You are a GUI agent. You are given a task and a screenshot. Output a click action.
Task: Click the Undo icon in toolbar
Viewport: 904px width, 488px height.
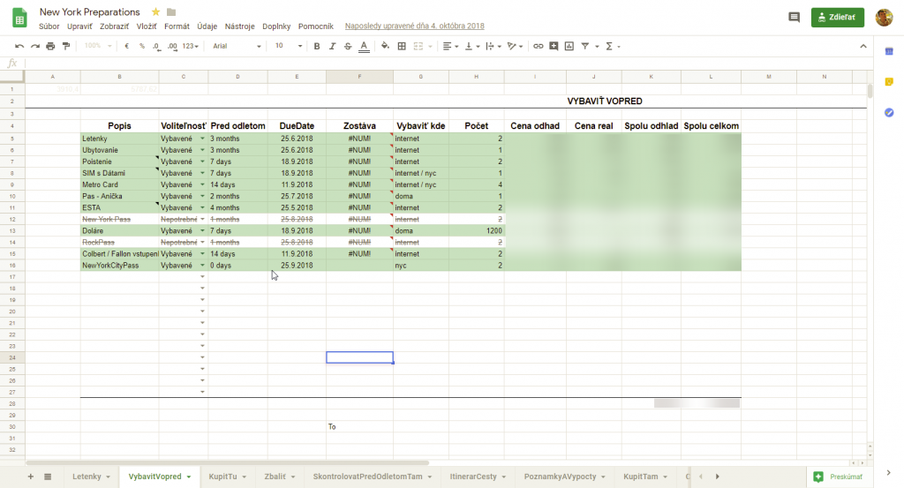[19, 46]
